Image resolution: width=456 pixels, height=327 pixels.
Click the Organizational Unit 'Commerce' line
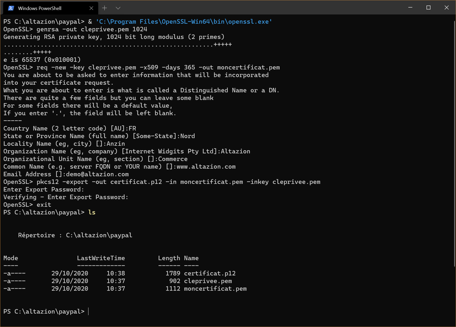coord(96,159)
